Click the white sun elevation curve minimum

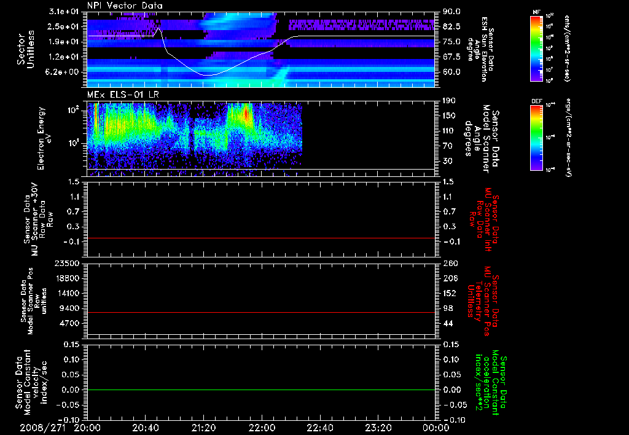[206, 75]
